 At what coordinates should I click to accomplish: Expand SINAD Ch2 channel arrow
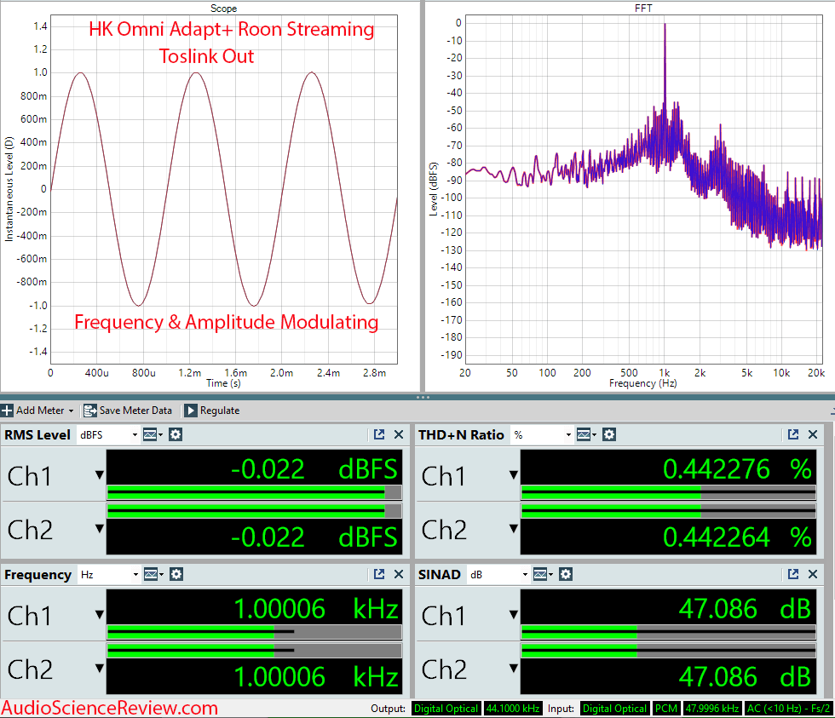point(514,668)
